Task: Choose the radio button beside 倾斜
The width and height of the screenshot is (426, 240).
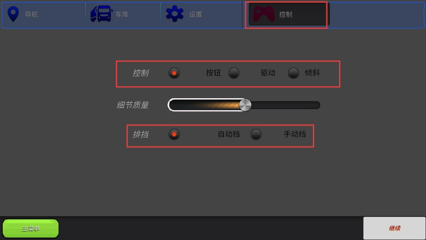Action: 293,73
